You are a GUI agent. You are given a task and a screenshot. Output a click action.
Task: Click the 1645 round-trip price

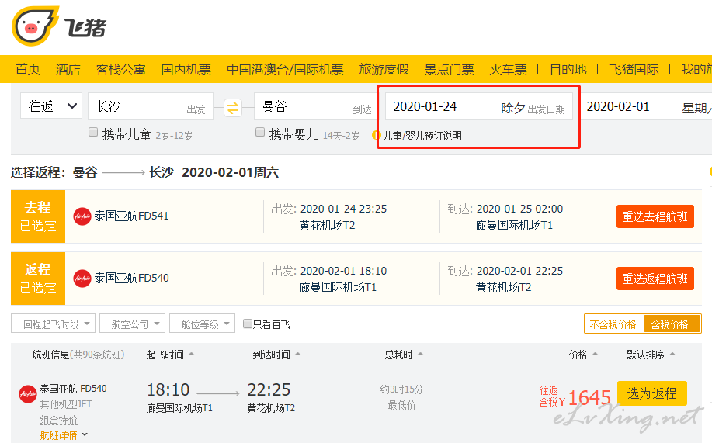[589, 397]
